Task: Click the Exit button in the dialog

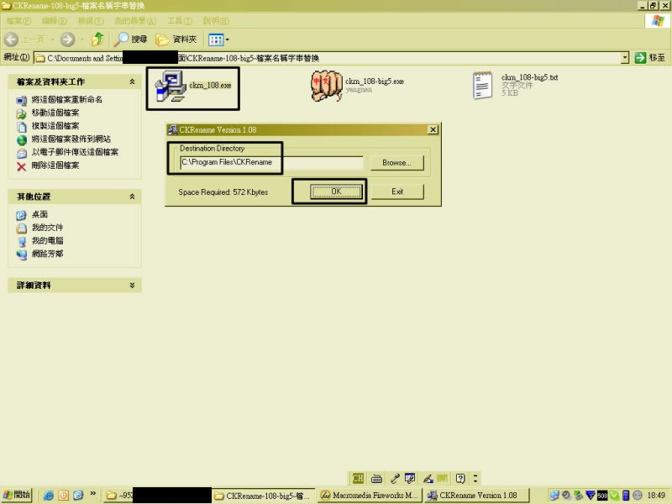Action: (x=397, y=192)
